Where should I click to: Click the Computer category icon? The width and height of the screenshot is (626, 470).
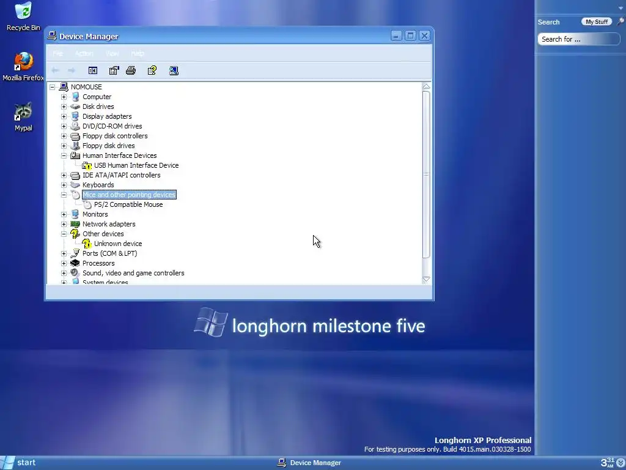[x=75, y=97]
